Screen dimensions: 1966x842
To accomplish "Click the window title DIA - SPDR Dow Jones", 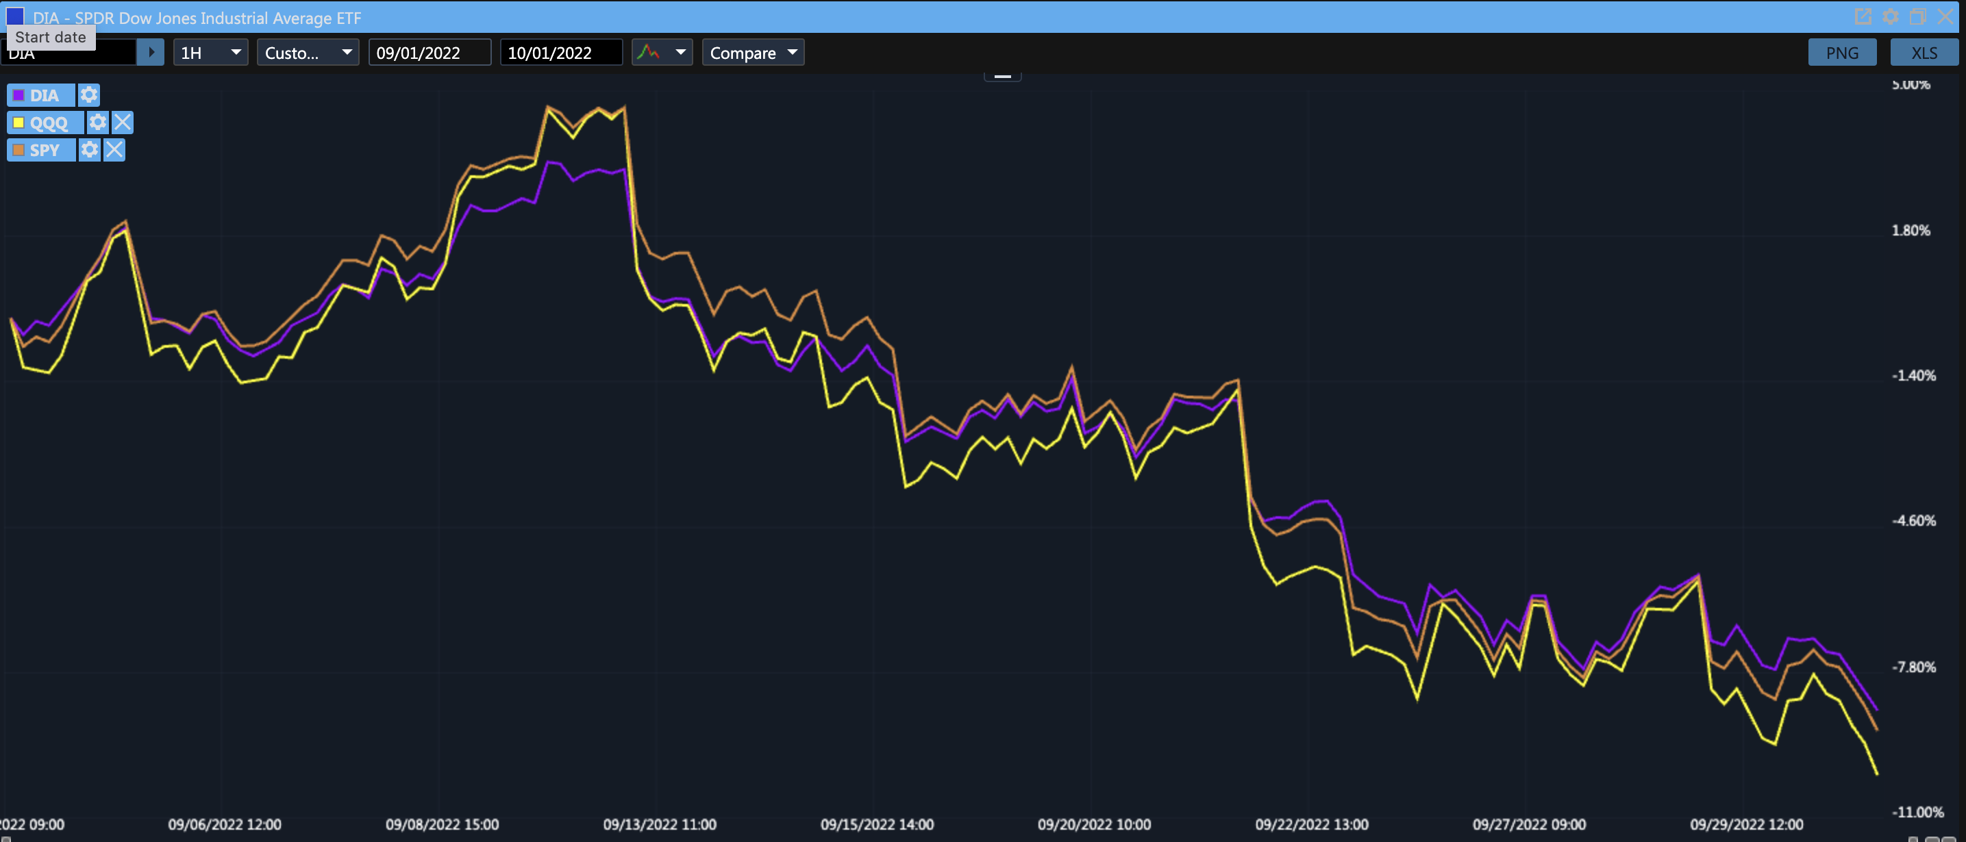I will (197, 18).
